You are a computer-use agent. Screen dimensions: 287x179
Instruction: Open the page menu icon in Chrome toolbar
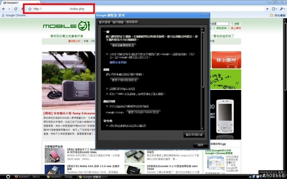(x=274, y=9)
